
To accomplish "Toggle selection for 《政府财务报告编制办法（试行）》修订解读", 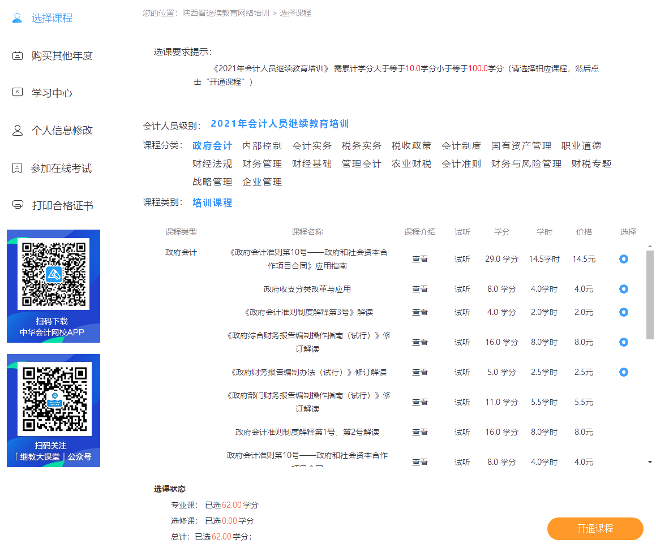I will pos(623,372).
